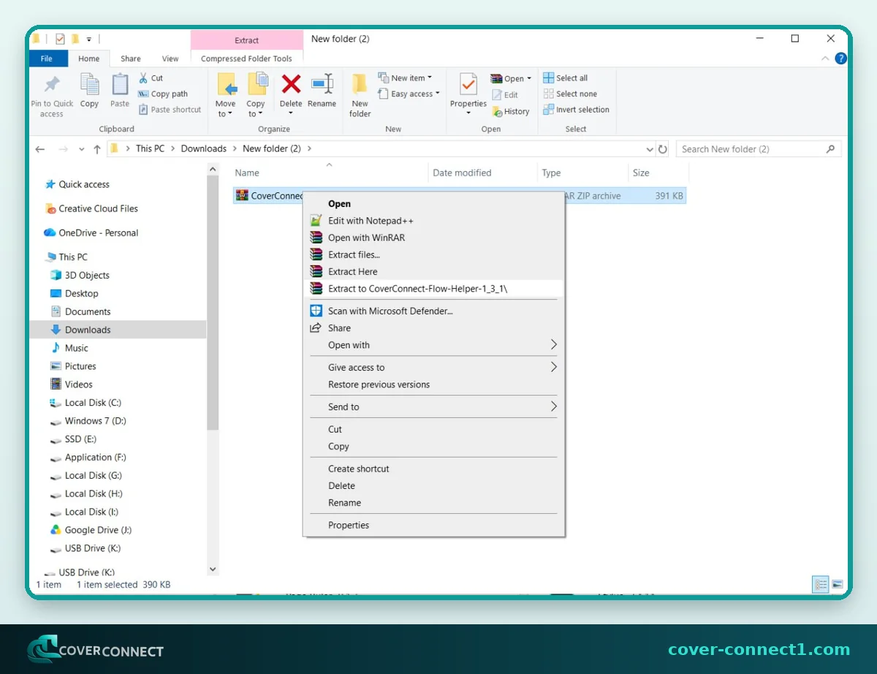
Task: Expand the Open with submenu
Action: click(433, 345)
